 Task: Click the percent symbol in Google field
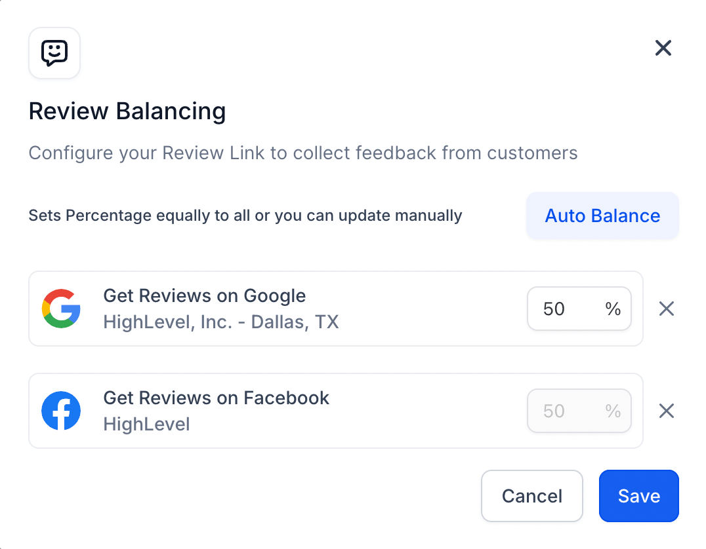(613, 309)
